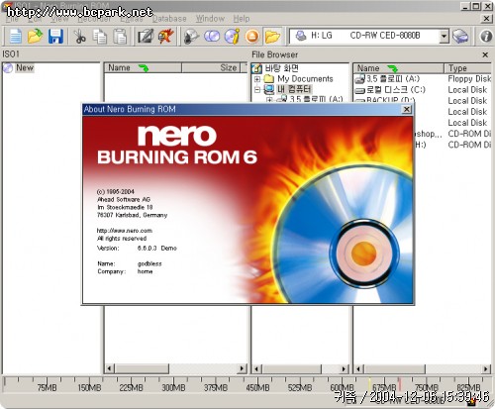Sort compilation by the Name column header
495x409 pixels.
coord(143,67)
